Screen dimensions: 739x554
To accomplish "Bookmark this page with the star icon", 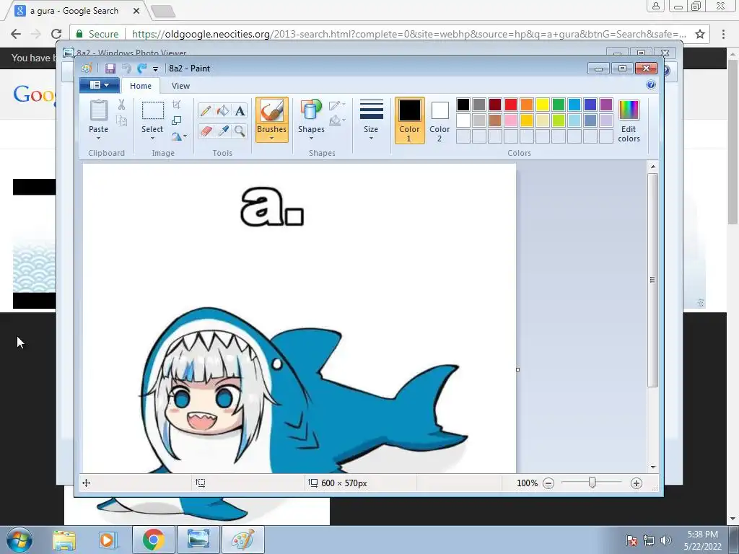I will pos(700,34).
